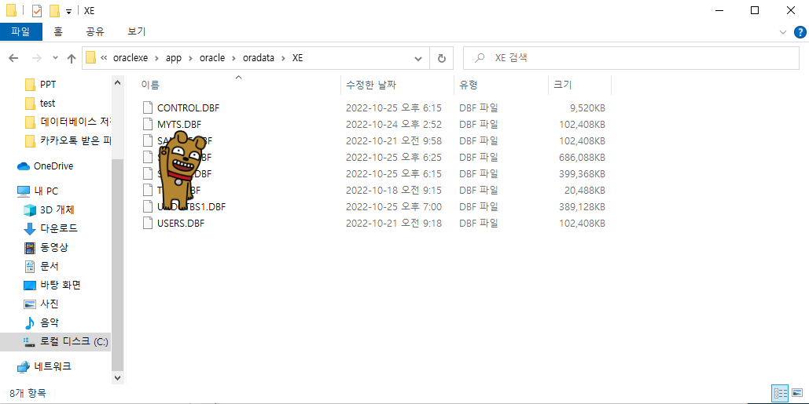Go up one folder level arrow
Viewport: 809px width, 404px height.
tap(72, 58)
